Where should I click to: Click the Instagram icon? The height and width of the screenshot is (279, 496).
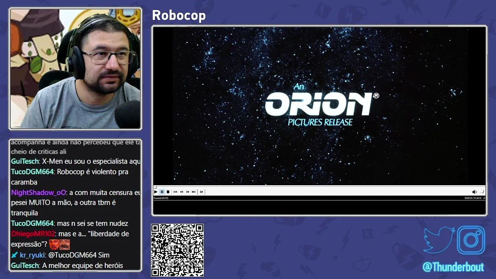(x=471, y=240)
